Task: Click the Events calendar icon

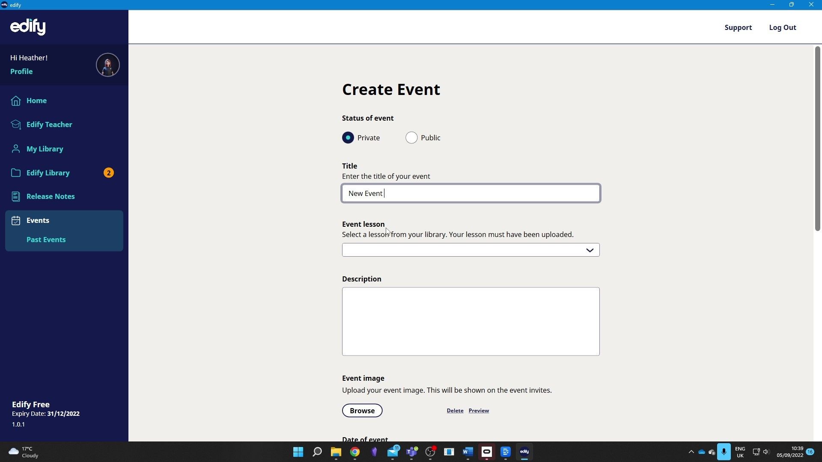Action: coord(16,220)
